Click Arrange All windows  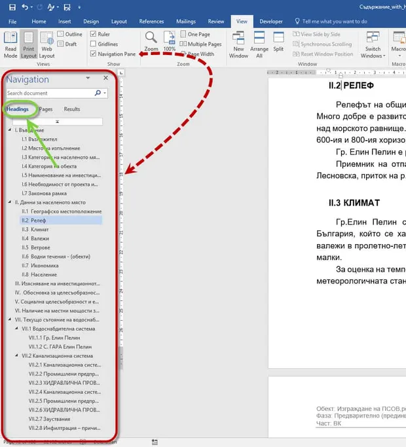coord(259,45)
